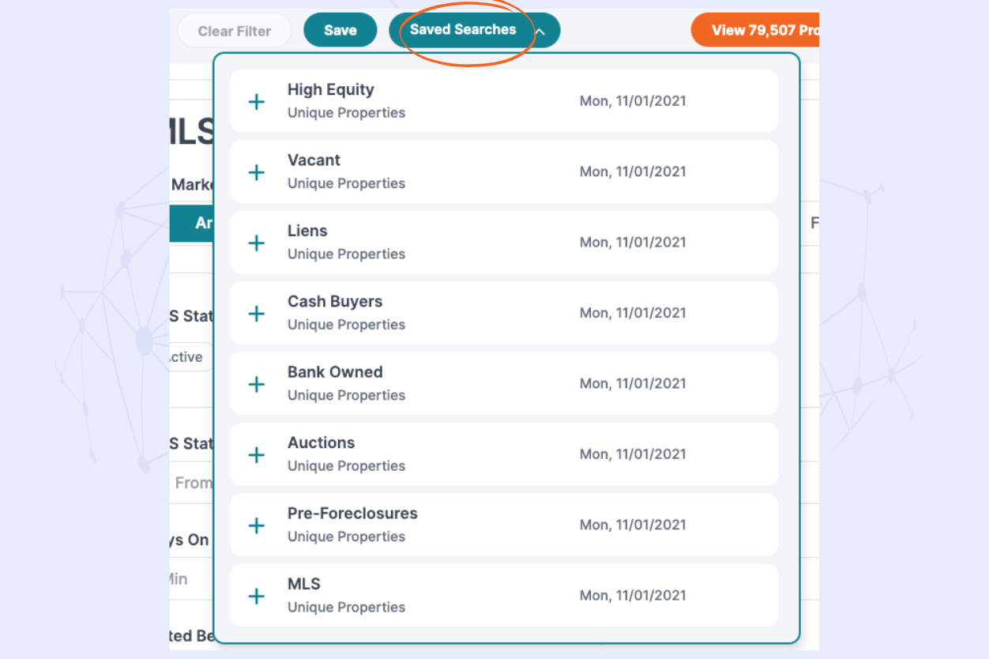This screenshot has width=989, height=659.
Task: Save the current filter
Action: (x=340, y=30)
